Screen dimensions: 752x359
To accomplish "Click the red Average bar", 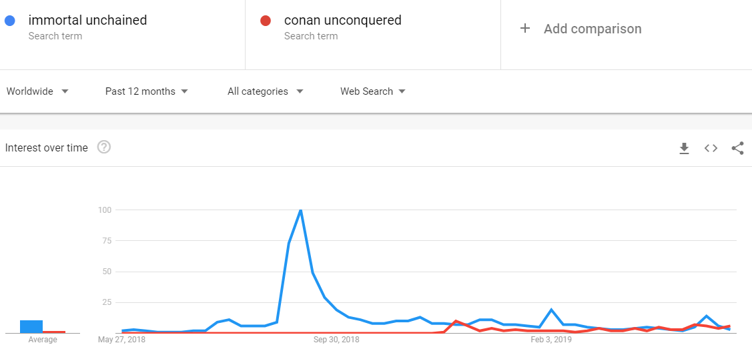I will pyautogui.click(x=53, y=332).
